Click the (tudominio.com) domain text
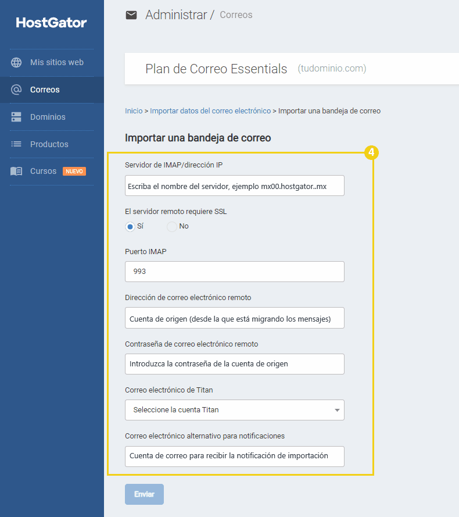This screenshot has width=459, height=517. click(332, 68)
